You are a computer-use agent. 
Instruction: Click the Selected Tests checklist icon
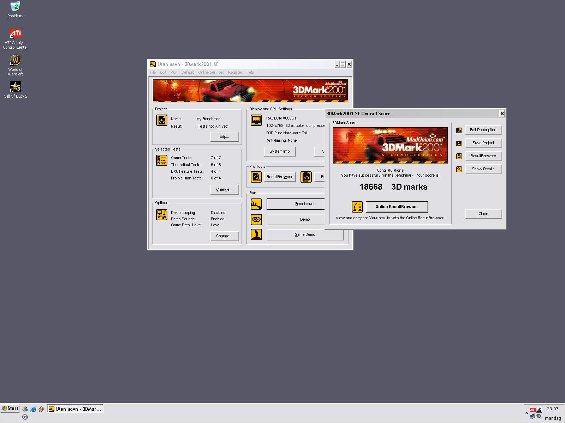(x=162, y=160)
